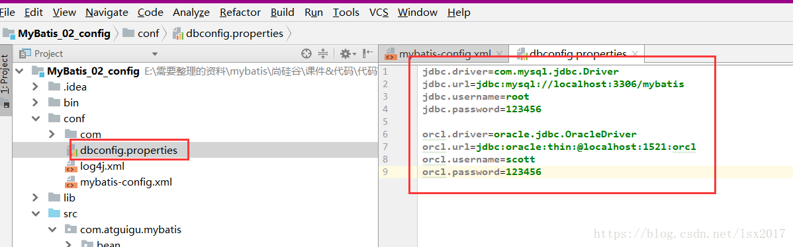This screenshot has width=793, height=247.
Task: Click line number 9 in the gutter
Action: pos(385,172)
